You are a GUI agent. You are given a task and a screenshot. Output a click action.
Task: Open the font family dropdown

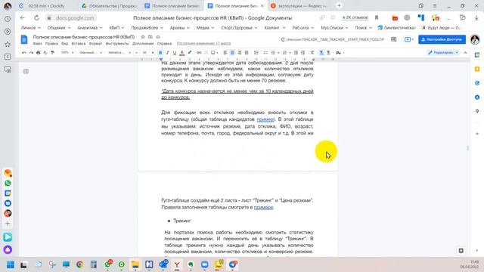tap(119, 53)
